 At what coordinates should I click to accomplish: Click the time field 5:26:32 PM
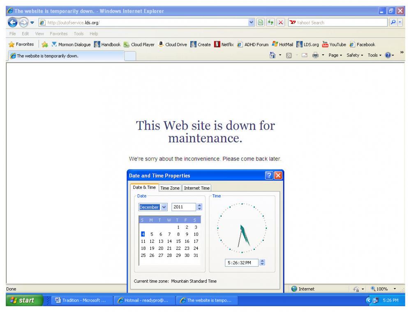[x=241, y=263]
